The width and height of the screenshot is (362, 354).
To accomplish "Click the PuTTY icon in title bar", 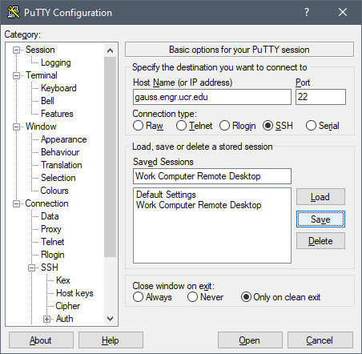I will [14, 12].
